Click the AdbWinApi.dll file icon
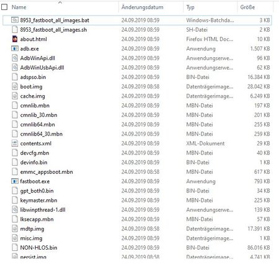This screenshot has width=279, height=264. click(x=15, y=58)
